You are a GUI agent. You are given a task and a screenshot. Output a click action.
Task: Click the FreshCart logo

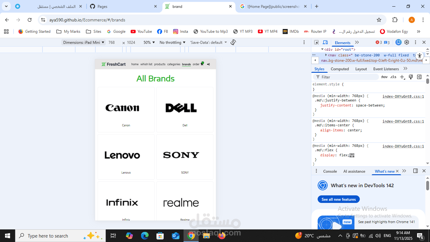tap(113, 64)
